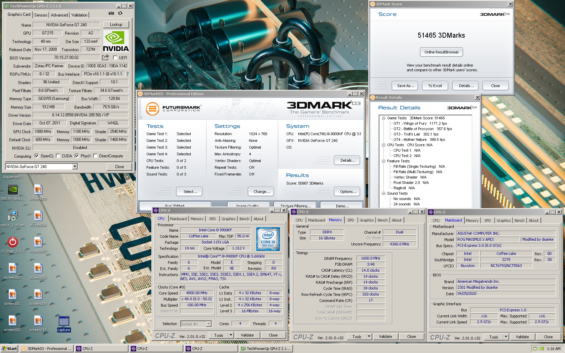Image resolution: width=565 pixels, height=353 pixels.
Task: Toggle the DirectCompute checkbox
Action: (95, 156)
